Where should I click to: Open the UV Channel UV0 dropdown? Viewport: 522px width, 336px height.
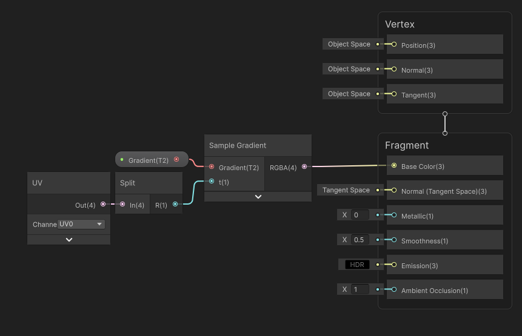point(81,224)
